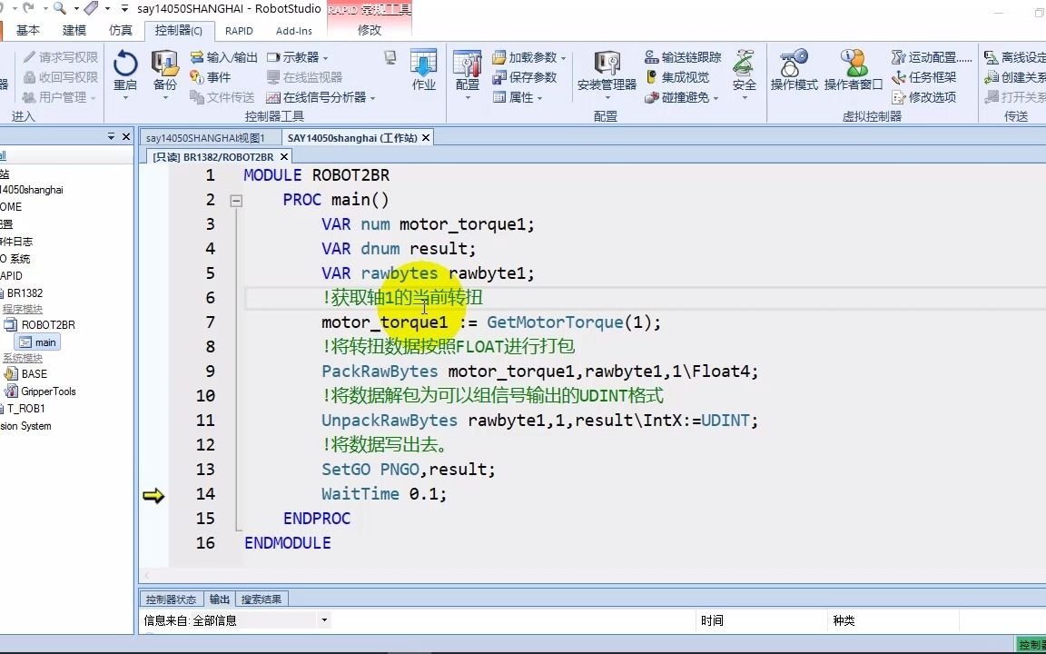
Task: Switch to the 输出 panel tab
Action: [x=219, y=598]
